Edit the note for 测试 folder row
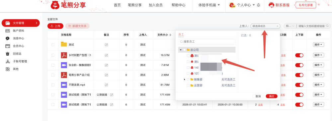The image size is (332, 121). tap(107, 45)
